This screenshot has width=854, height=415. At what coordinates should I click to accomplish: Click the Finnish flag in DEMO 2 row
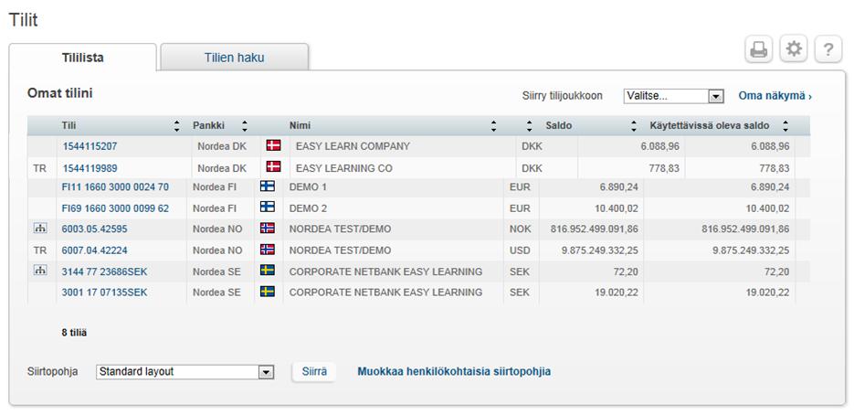pyautogui.click(x=268, y=207)
